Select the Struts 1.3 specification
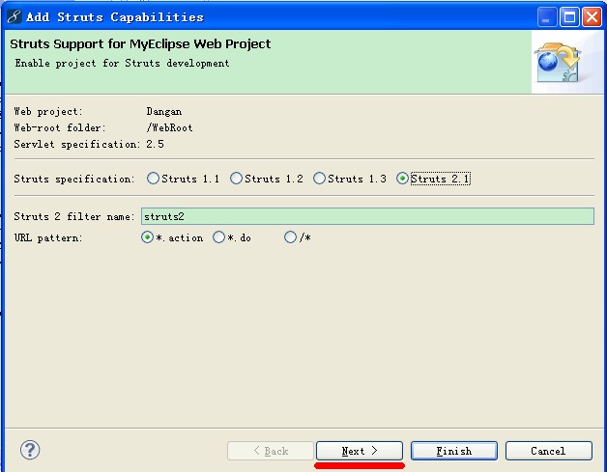The width and height of the screenshot is (607, 472). [350, 179]
